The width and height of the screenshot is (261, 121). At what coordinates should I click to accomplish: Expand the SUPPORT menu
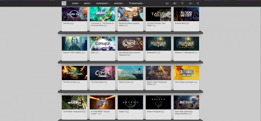[x=119, y=3]
